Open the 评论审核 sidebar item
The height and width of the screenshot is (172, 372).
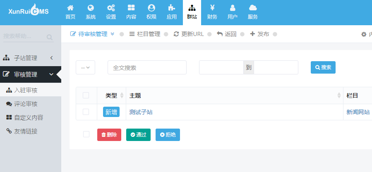tap(31, 104)
